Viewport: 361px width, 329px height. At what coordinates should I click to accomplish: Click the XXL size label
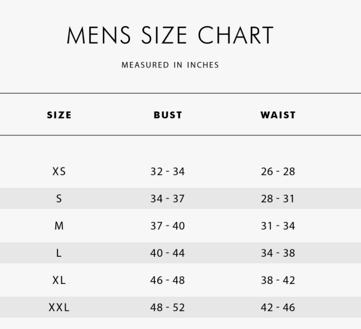pyautogui.click(x=59, y=307)
